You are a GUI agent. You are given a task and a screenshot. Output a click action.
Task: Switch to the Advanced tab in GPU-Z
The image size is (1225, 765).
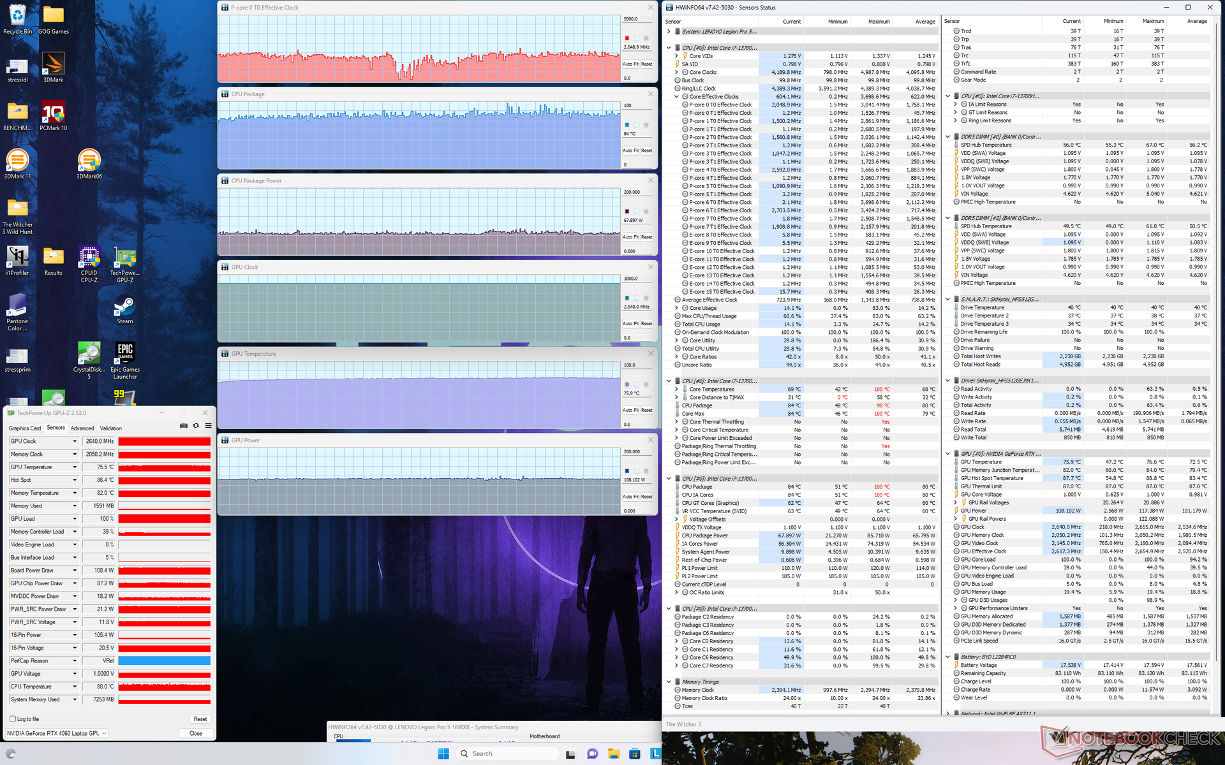(82, 428)
